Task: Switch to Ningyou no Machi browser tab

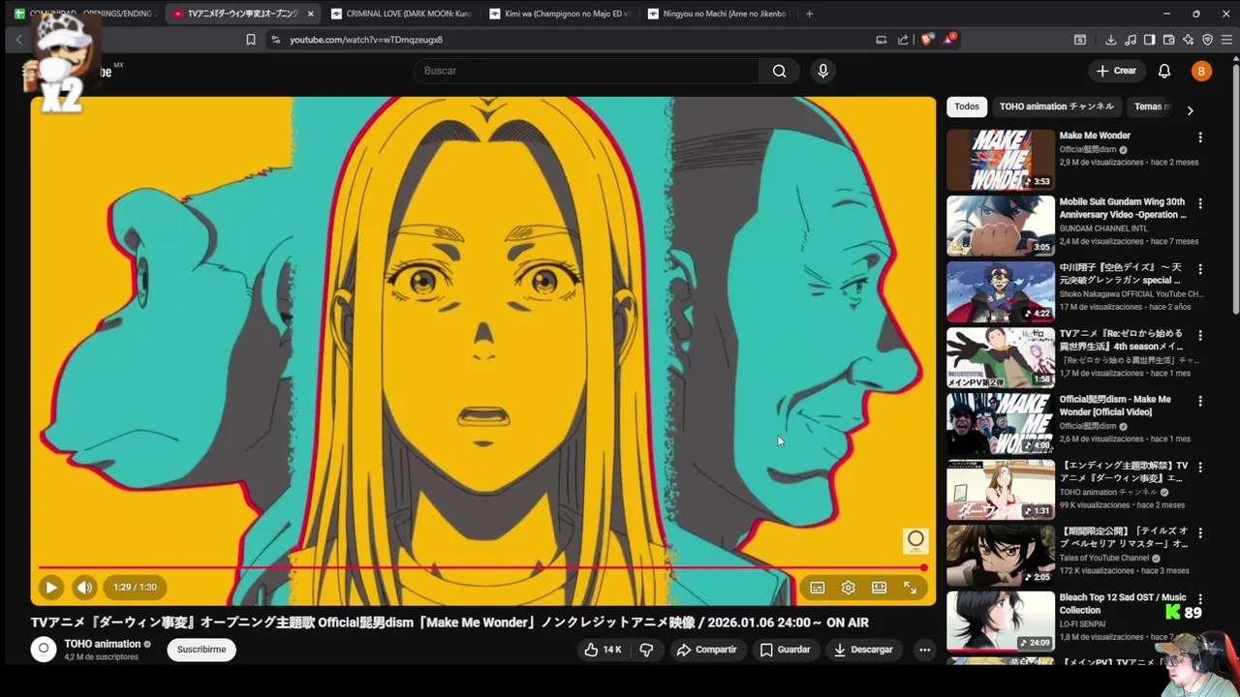Action: tap(718, 14)
